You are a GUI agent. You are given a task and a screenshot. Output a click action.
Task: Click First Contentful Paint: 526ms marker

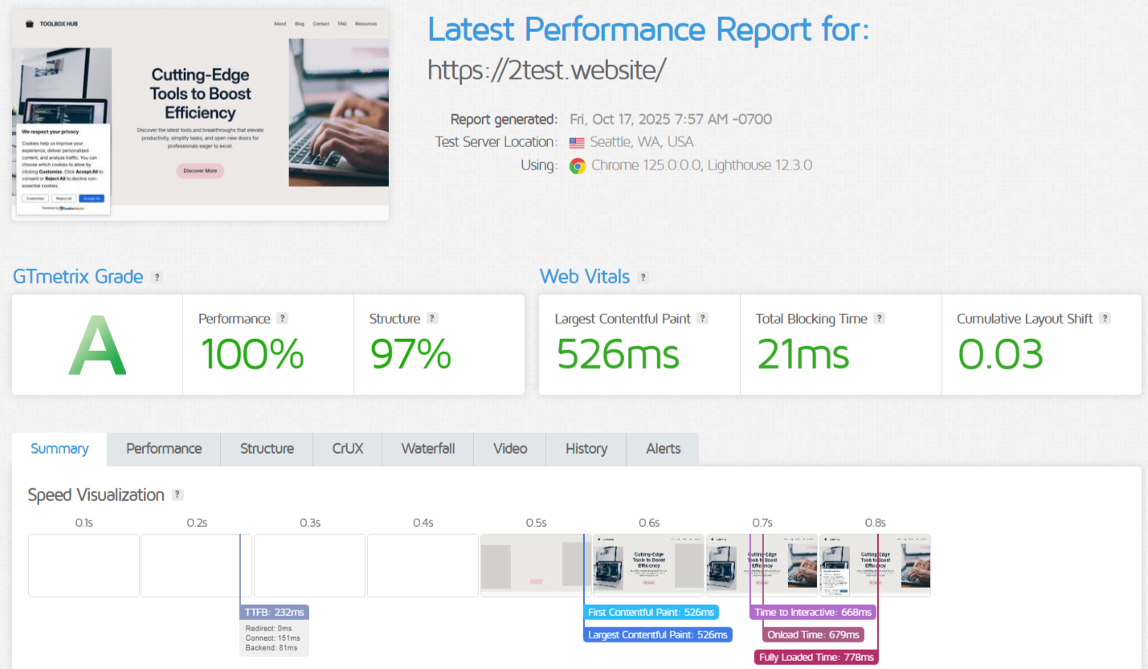651,612
